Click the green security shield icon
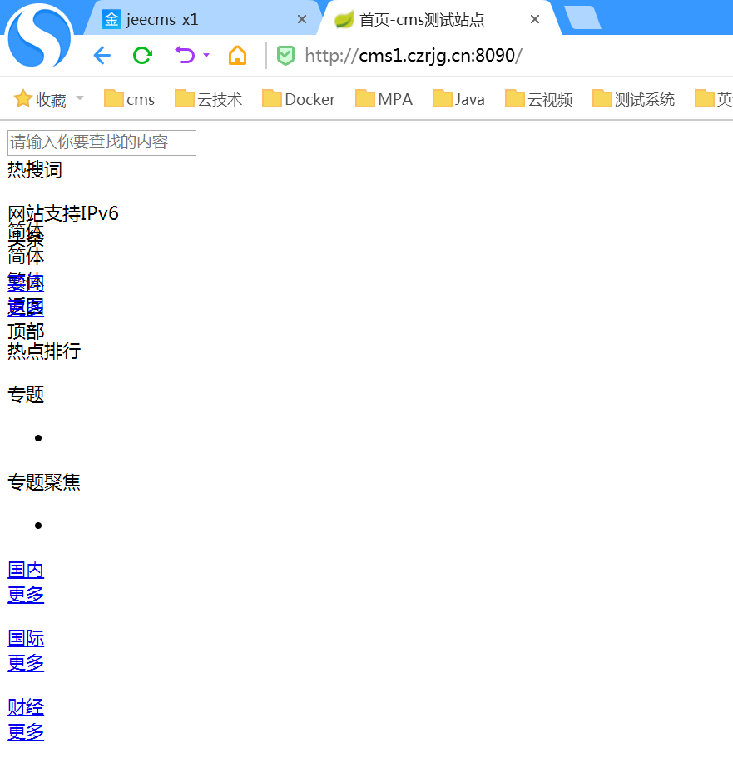This screenshot has width=733, height=763. click(286, 56)
